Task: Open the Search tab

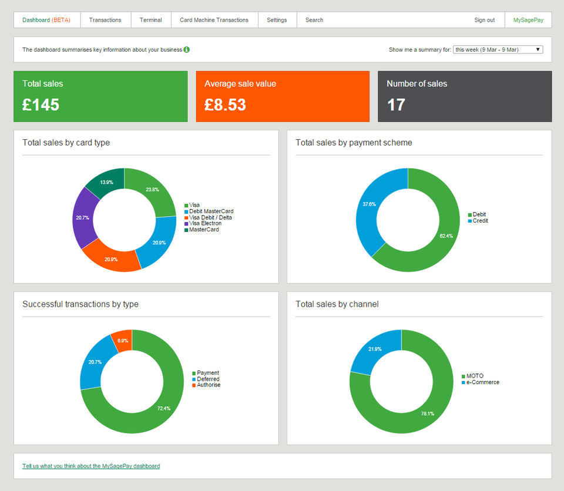Action: [314, 20]
